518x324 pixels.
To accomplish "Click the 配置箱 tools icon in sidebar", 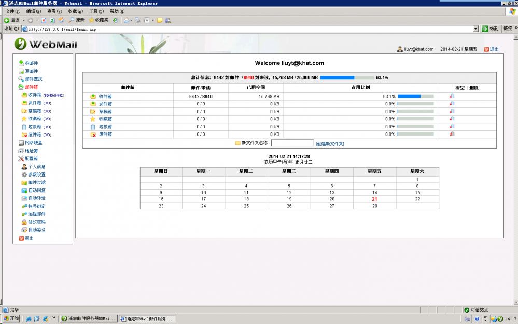I will (x=21, y=158).
